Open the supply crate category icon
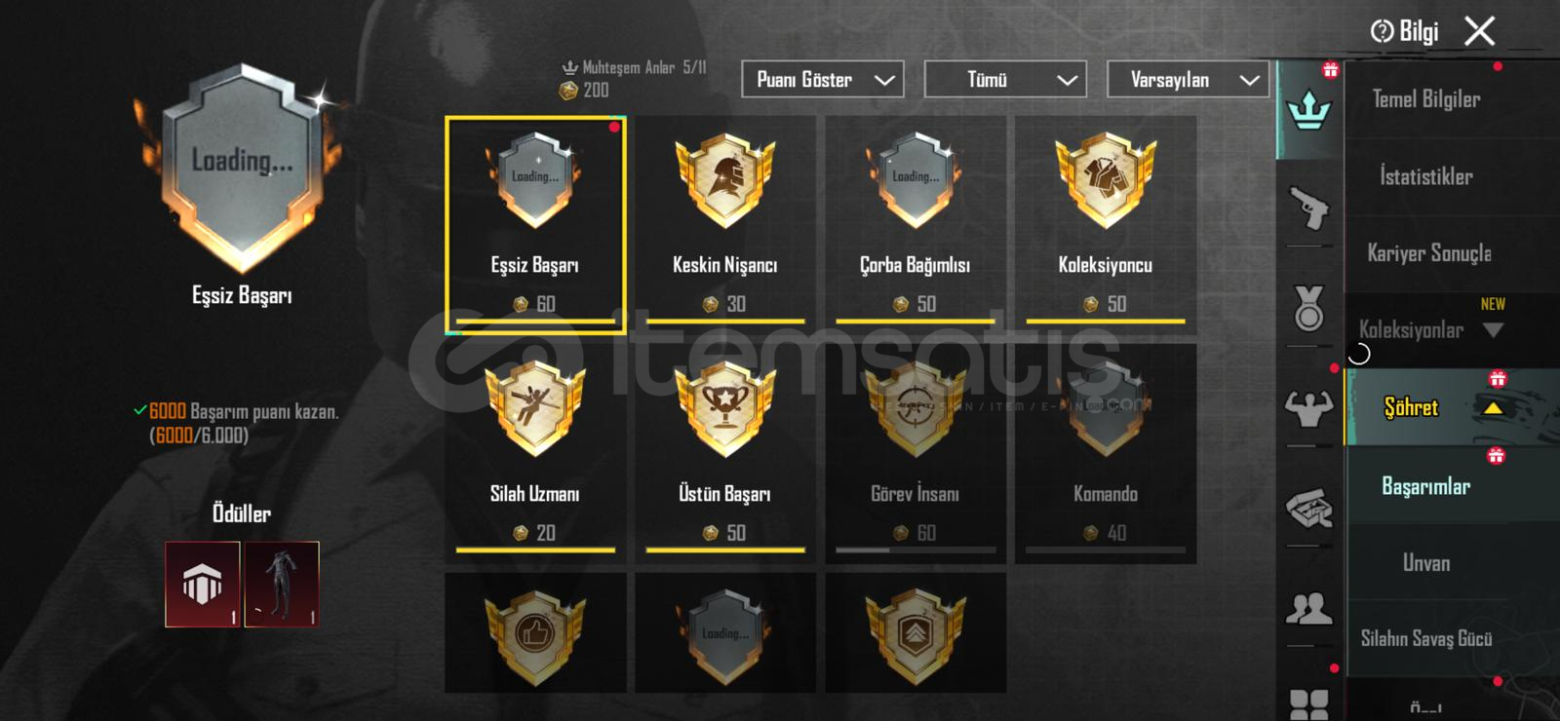1560x721 pixels. [x=1308, y=508]
